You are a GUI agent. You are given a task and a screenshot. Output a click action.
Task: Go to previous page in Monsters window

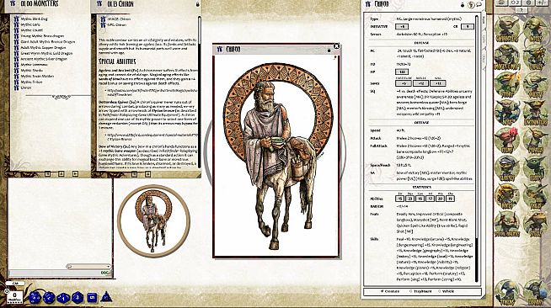pos(47,173)
